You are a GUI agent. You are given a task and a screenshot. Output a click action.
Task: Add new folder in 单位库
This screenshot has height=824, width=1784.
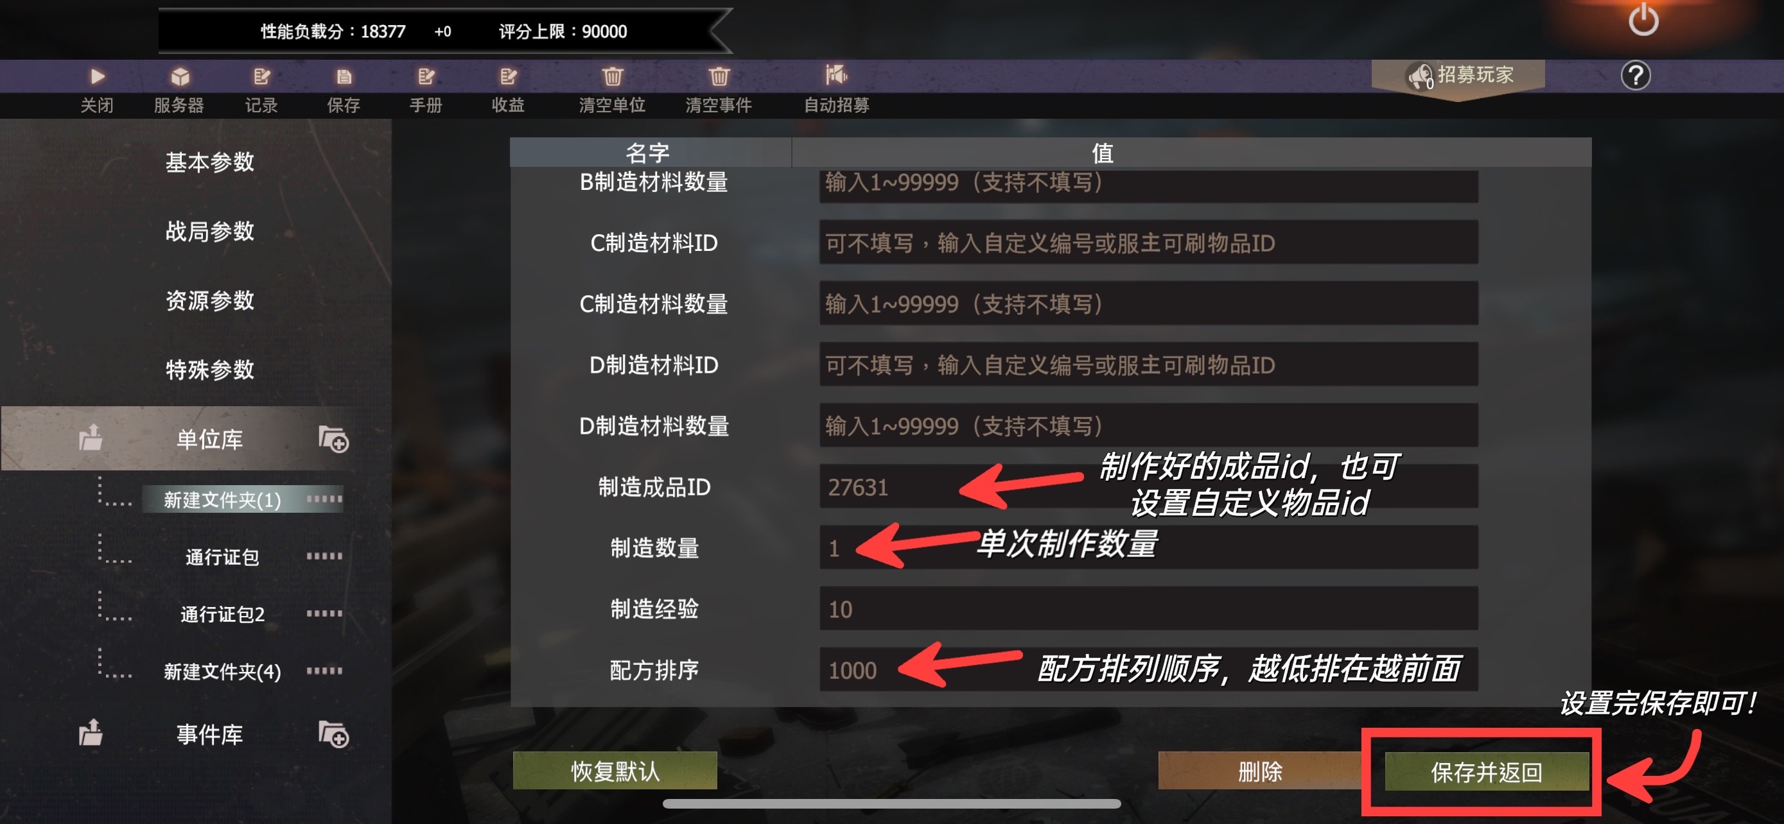[333, 440]
